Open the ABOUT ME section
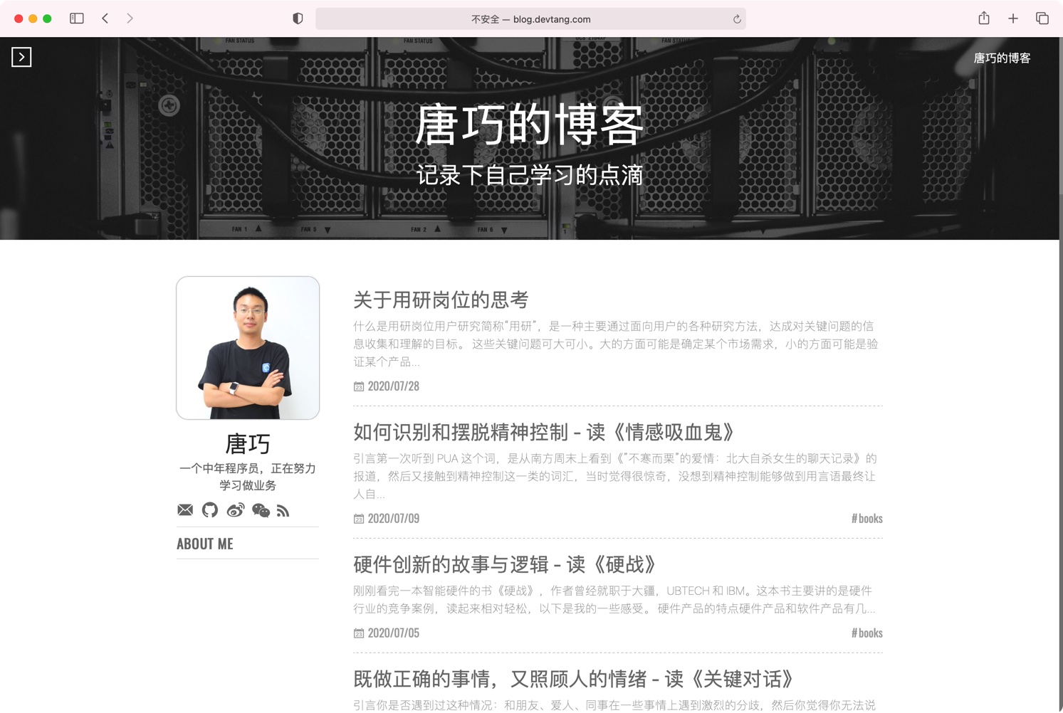This screenshot has width=1063, height=713. click(x=205, y=544)
